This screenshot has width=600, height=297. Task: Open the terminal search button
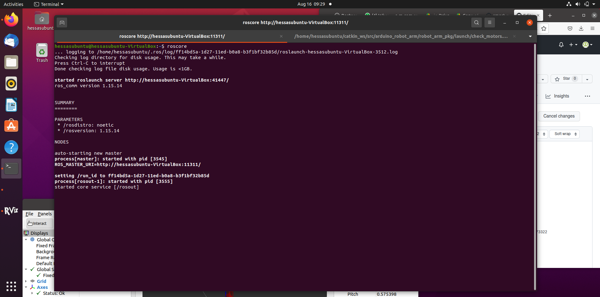tap(476, 23)
